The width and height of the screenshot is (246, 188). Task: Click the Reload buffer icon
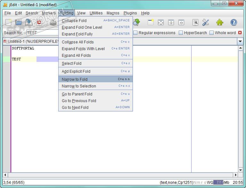(29, 22)
